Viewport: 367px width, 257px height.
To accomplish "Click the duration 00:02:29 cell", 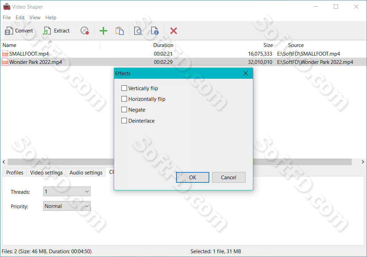I will [163, 62].
